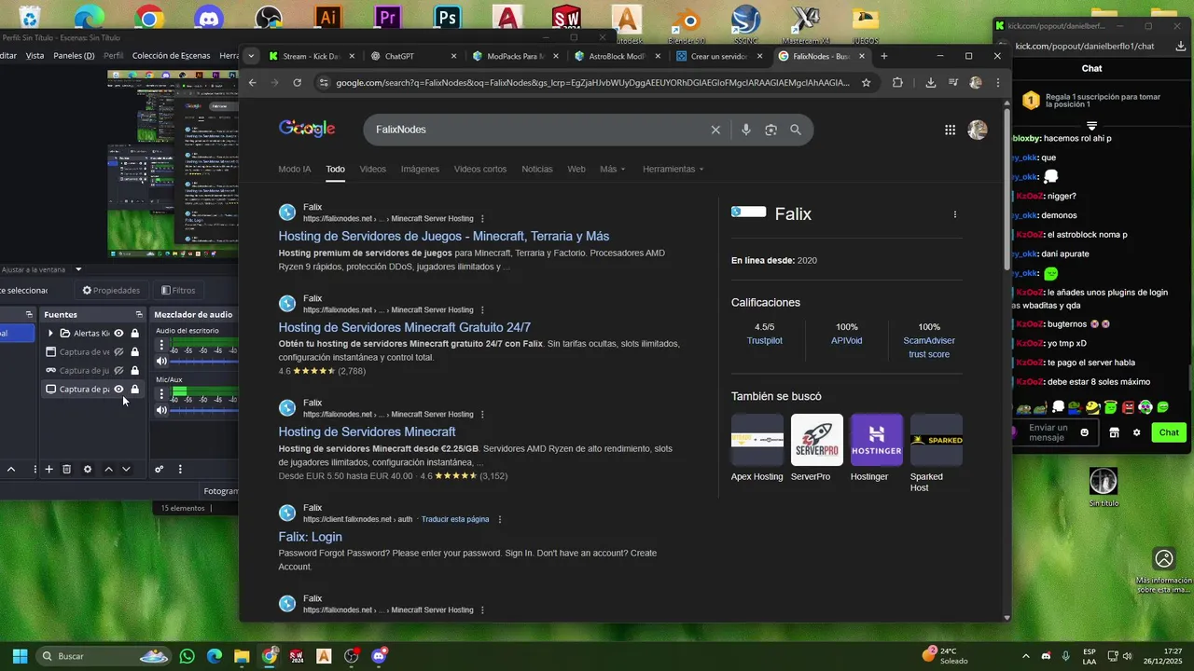
Task: Reload the Google search page
Action: (298, 83)
